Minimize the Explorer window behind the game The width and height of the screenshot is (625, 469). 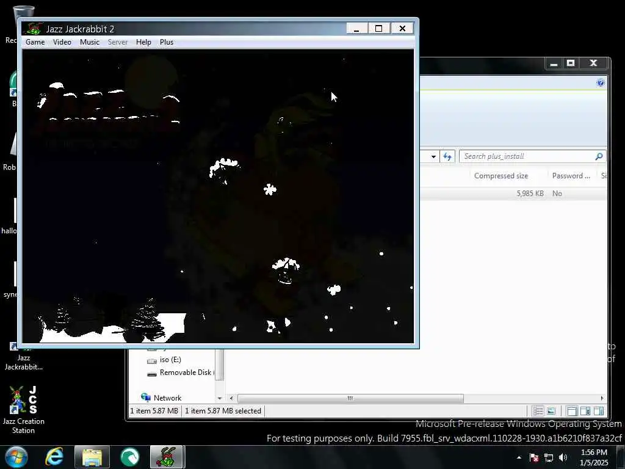pos(554,64)
